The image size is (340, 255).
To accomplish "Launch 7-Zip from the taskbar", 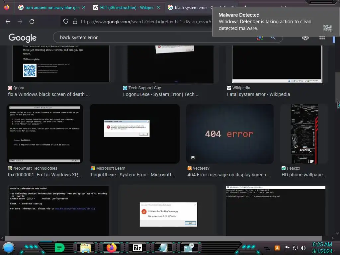I will [x=137, y=248].
